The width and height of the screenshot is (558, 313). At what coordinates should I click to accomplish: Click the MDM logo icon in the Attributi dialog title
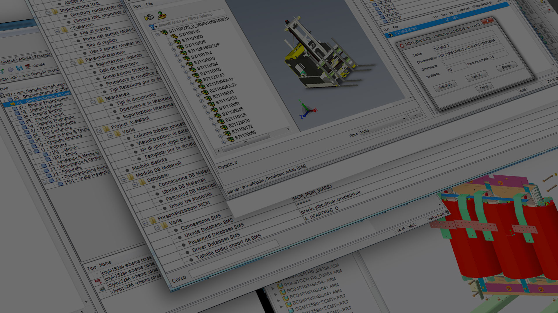click(402, 46)
